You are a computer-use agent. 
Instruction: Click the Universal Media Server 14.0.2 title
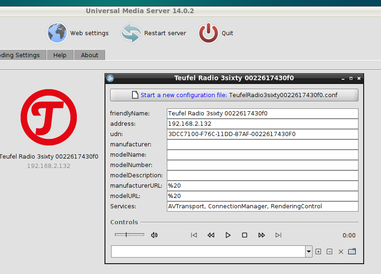140,11
